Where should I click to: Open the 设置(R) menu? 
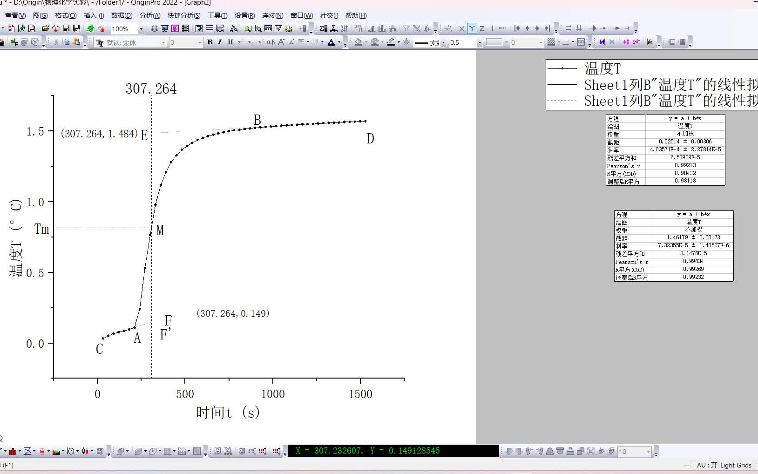point(245,15)
